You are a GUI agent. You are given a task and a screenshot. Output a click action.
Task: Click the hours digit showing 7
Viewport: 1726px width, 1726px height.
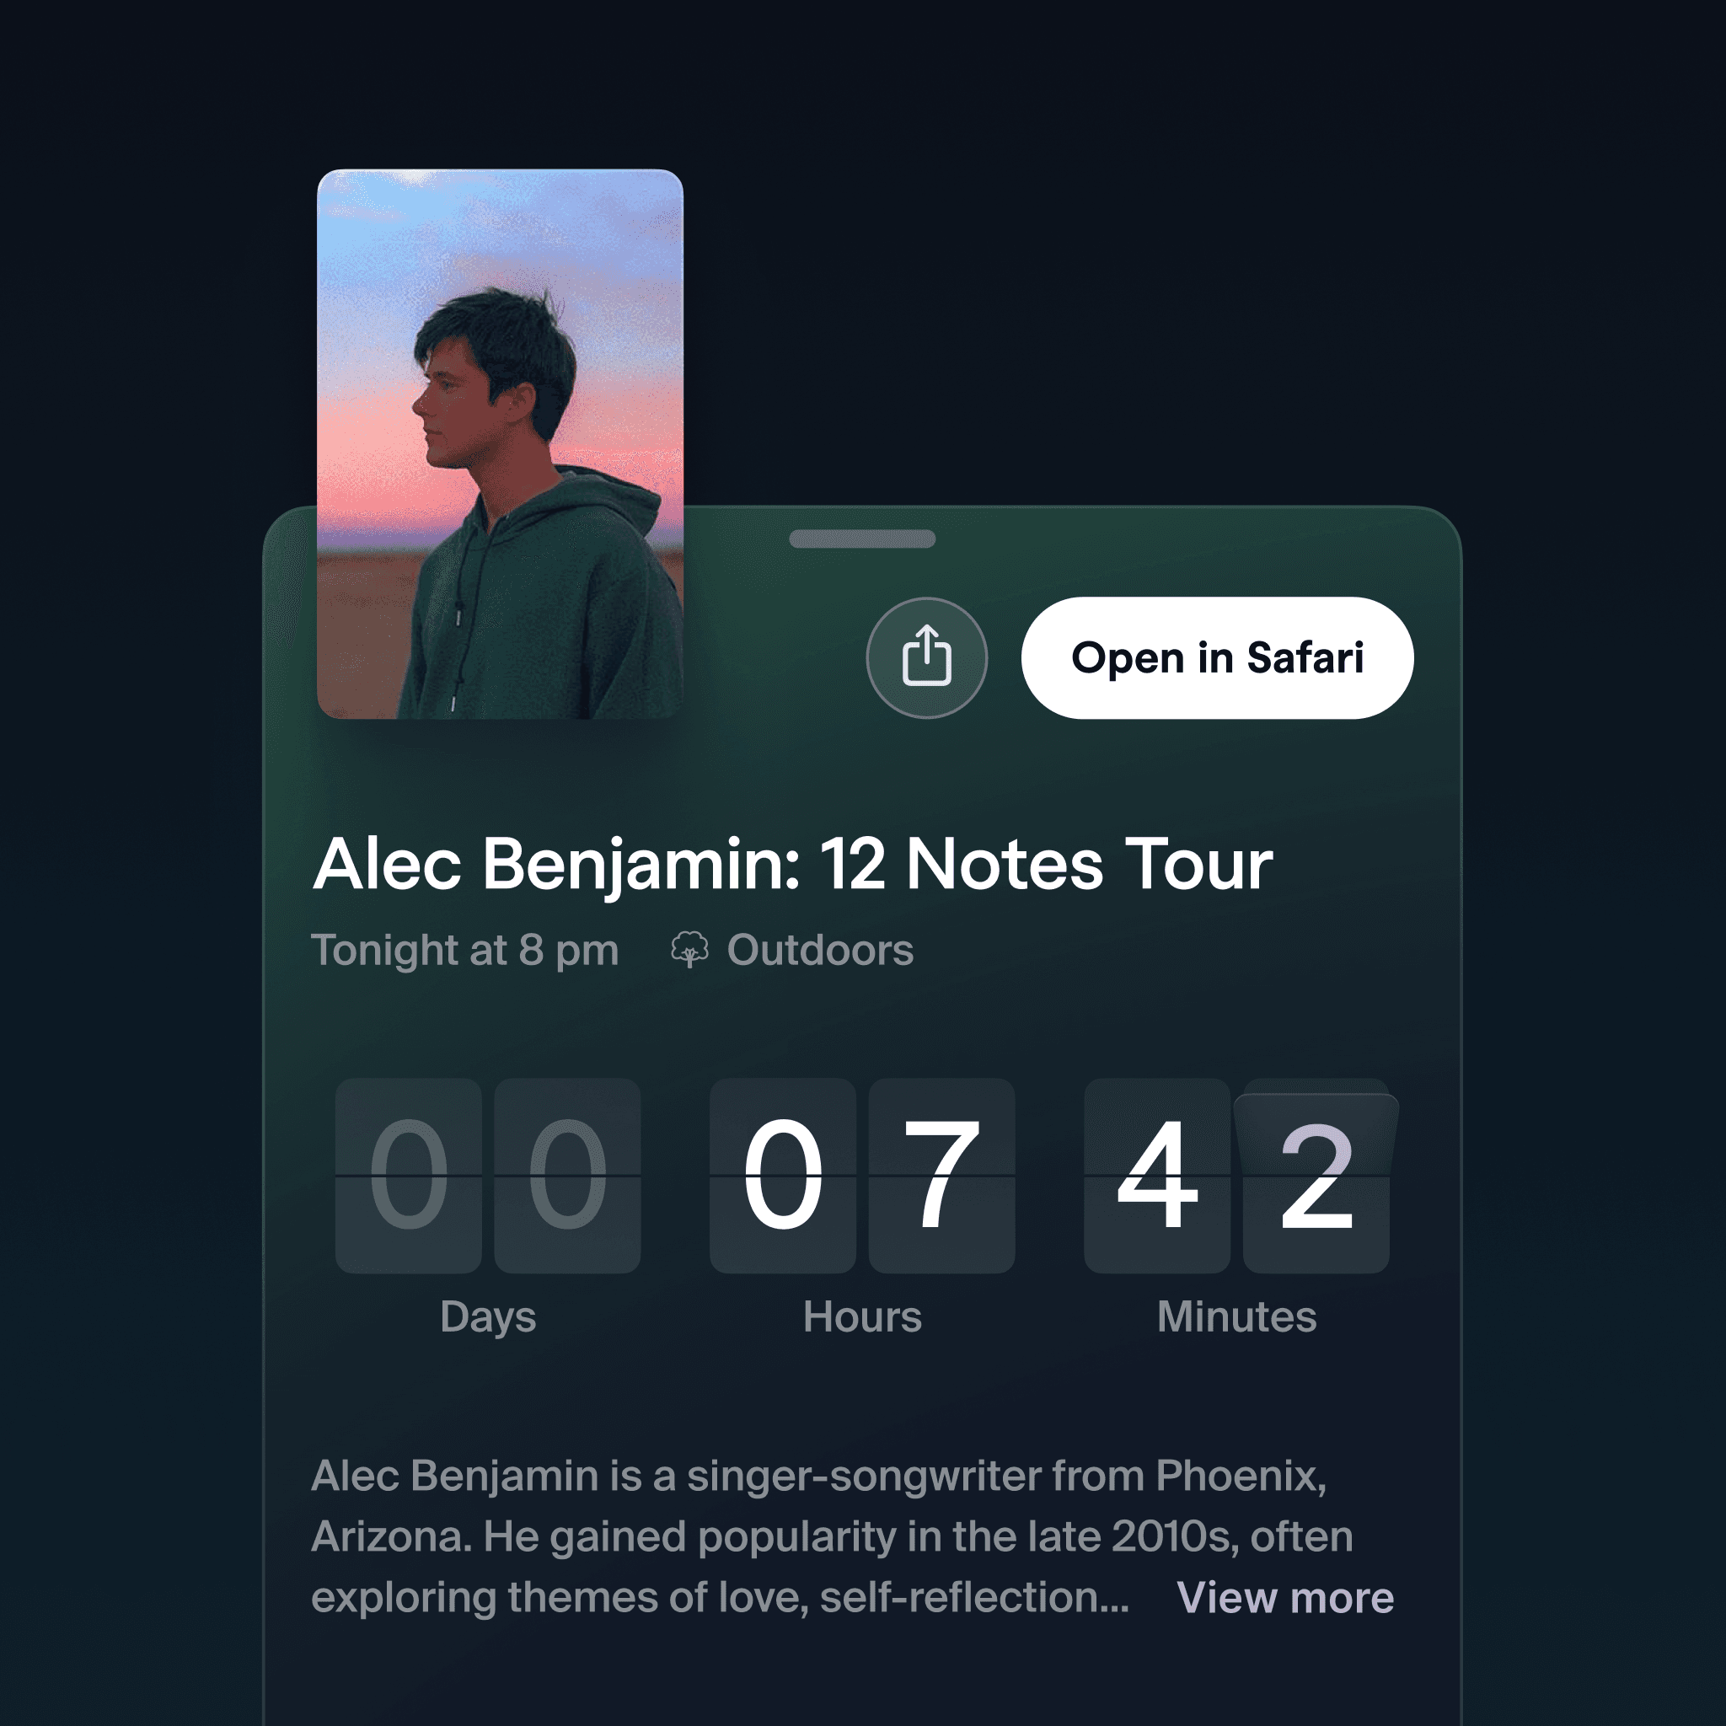941,1176
